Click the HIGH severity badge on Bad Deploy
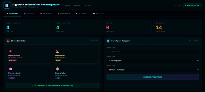This screenshot has width=205, height=92. (58, 60)
